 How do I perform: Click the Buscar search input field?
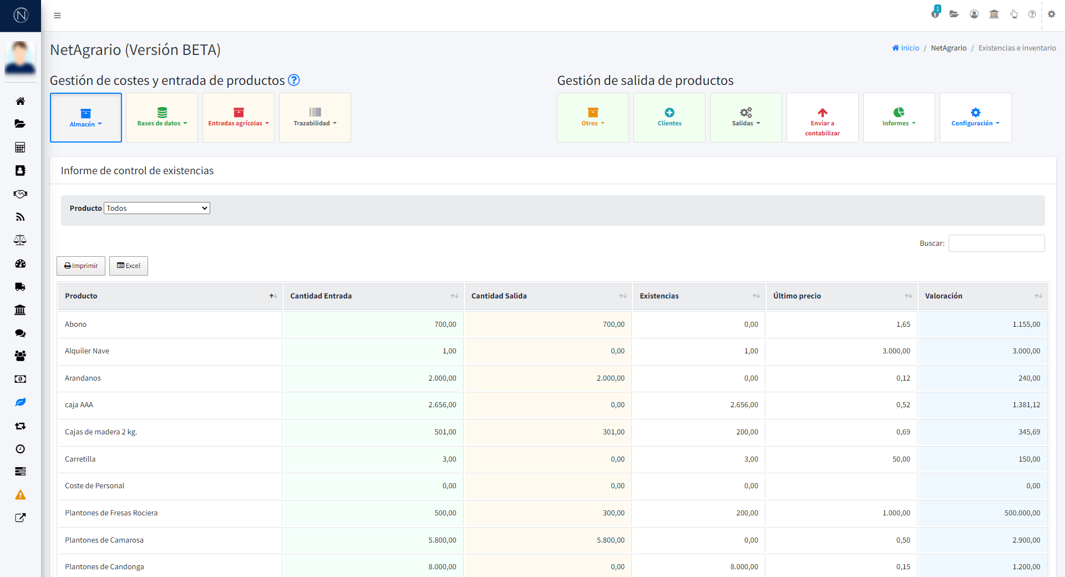996,244
